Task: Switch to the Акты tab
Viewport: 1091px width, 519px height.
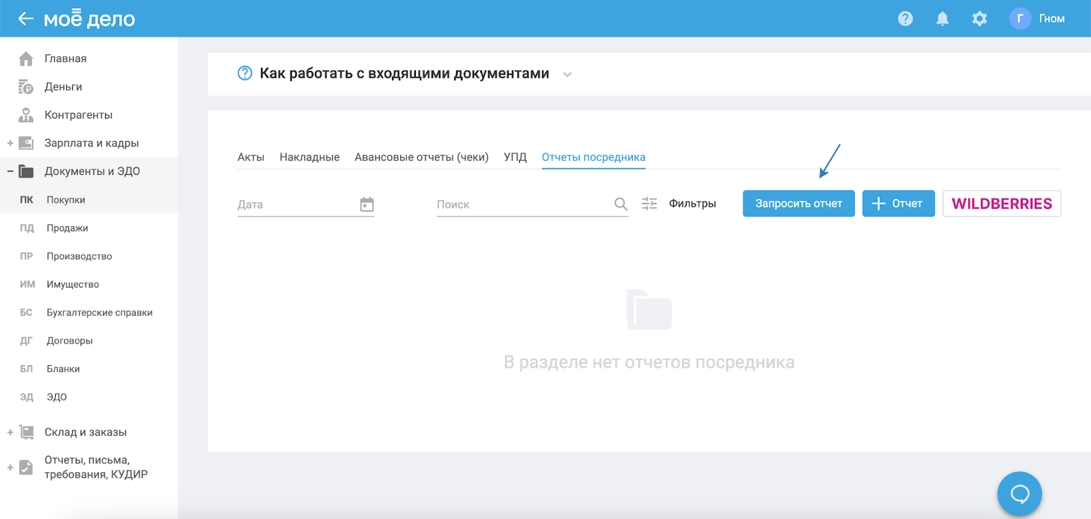Action: tap(250, 157)
